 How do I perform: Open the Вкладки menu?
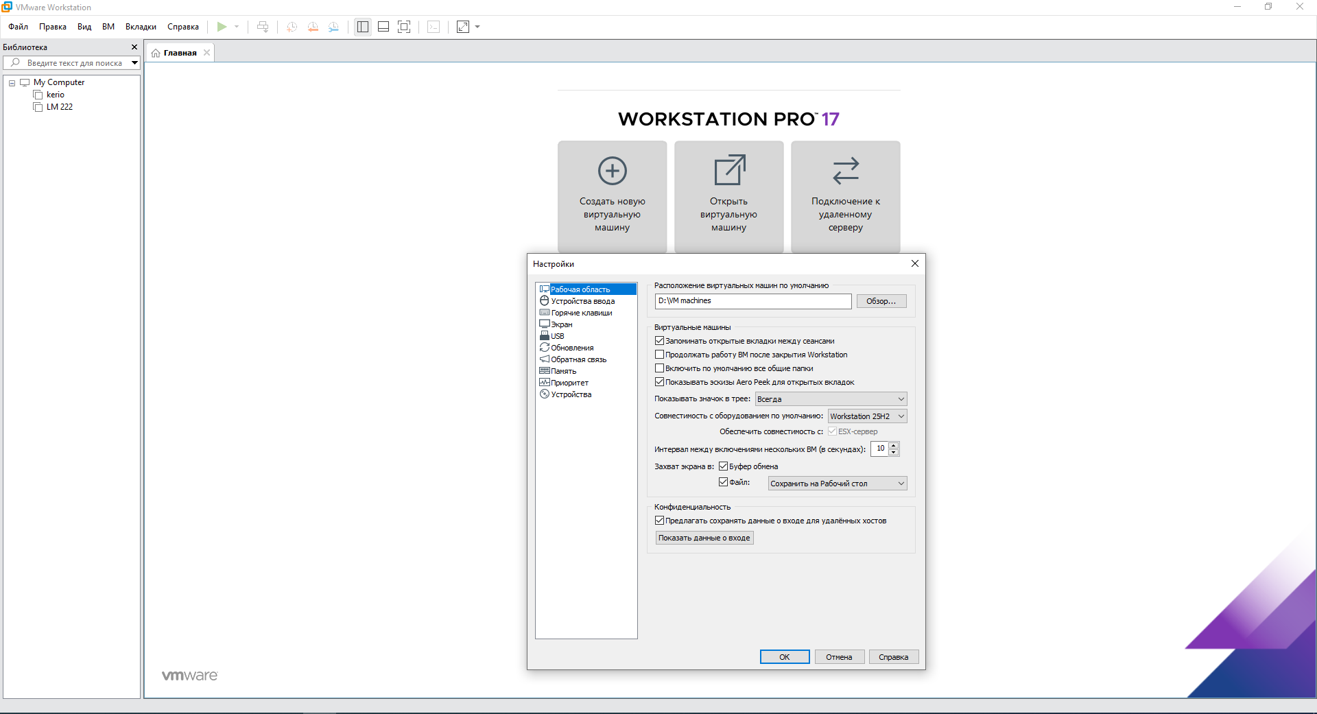[x=141, y=27]
